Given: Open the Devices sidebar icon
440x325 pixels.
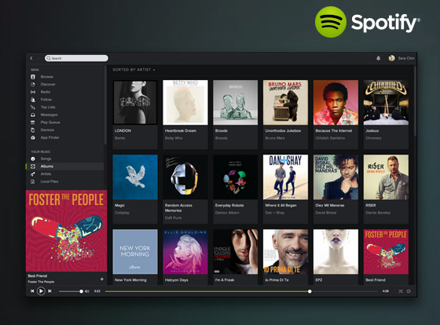Looking at the screenshot, I should click(x=33, y=130).
